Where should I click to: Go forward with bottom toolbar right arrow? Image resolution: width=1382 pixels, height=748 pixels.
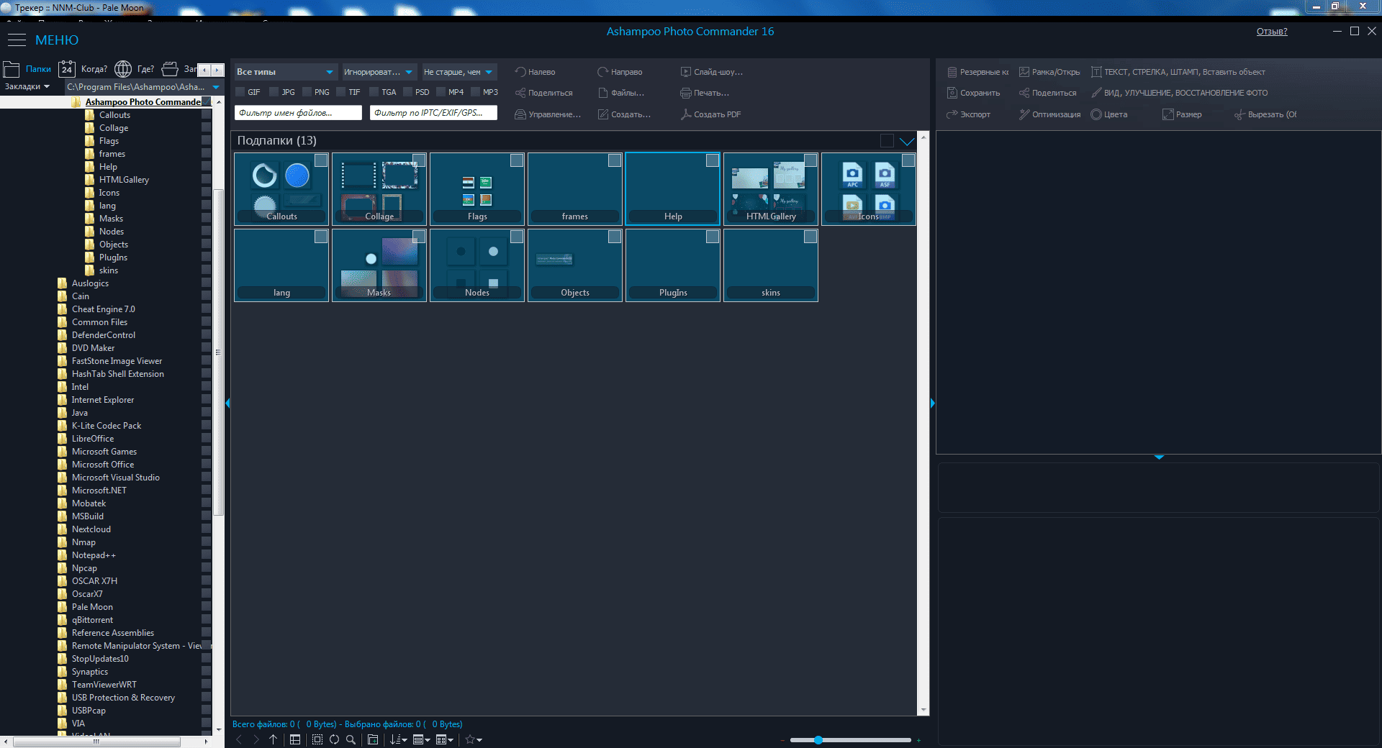point(256,739)
